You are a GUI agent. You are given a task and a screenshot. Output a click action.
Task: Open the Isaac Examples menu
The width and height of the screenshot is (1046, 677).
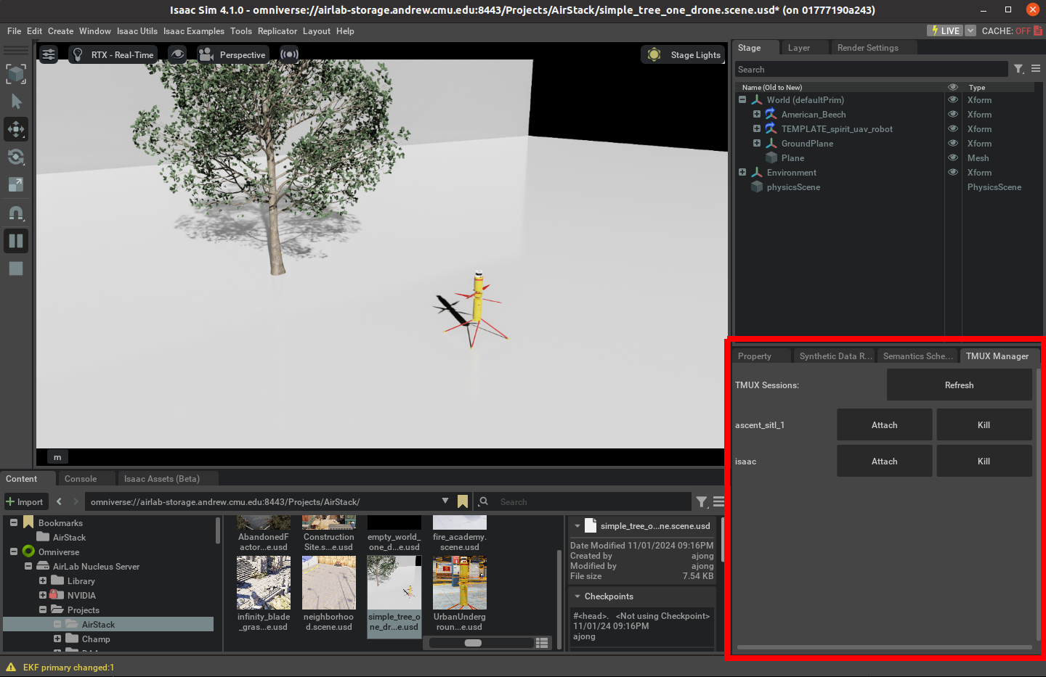(x=193, y=31)
